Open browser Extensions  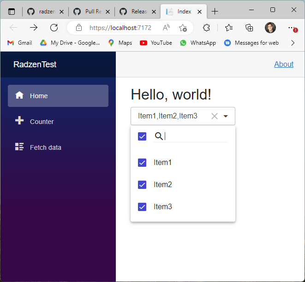point(206,28)
